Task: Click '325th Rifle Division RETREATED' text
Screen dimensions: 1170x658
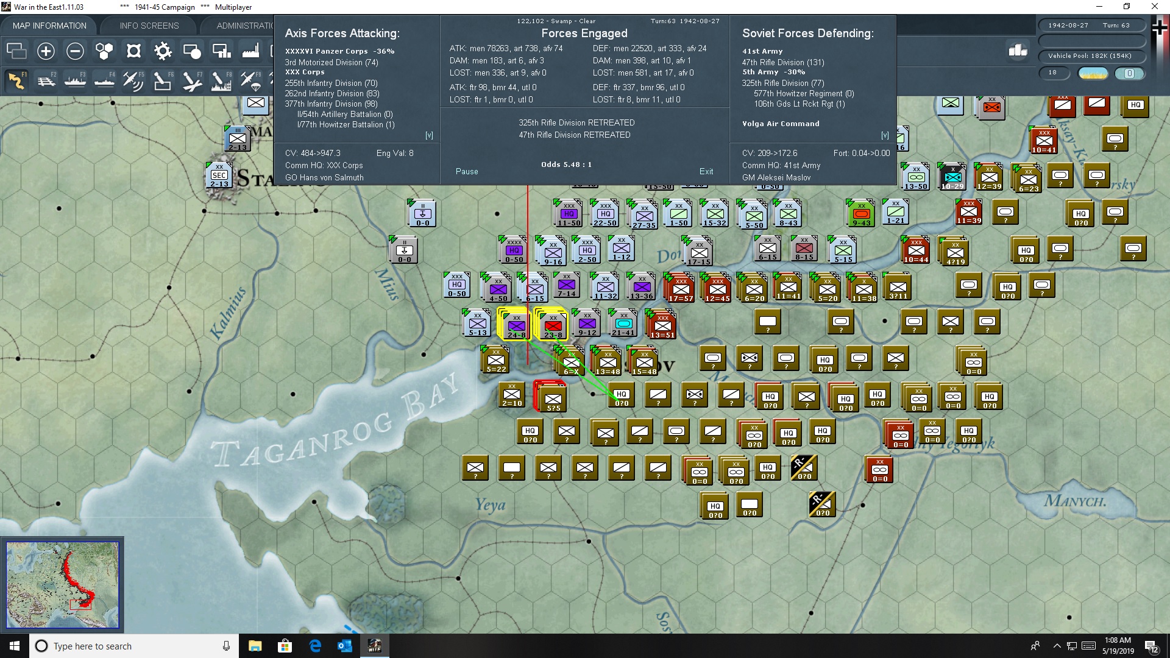Action: click(576, 123)
